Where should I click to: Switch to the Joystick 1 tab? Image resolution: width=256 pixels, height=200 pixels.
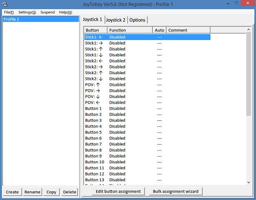coord(92,20)
